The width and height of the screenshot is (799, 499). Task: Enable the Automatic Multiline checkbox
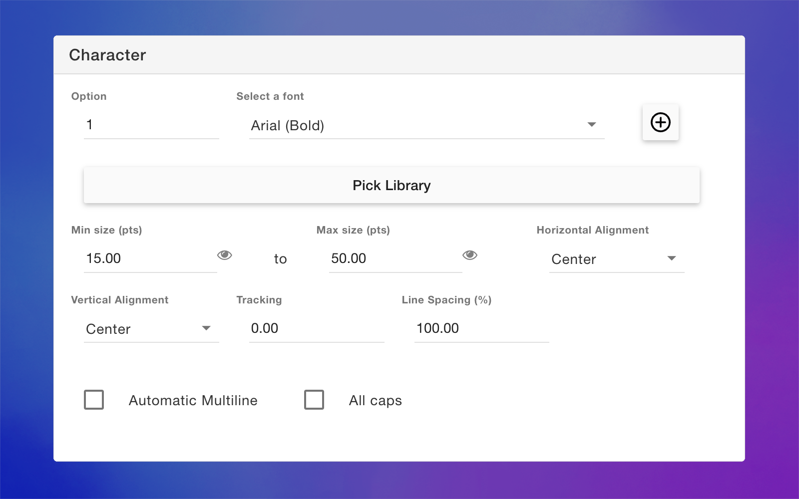click(x=94, y=400)
